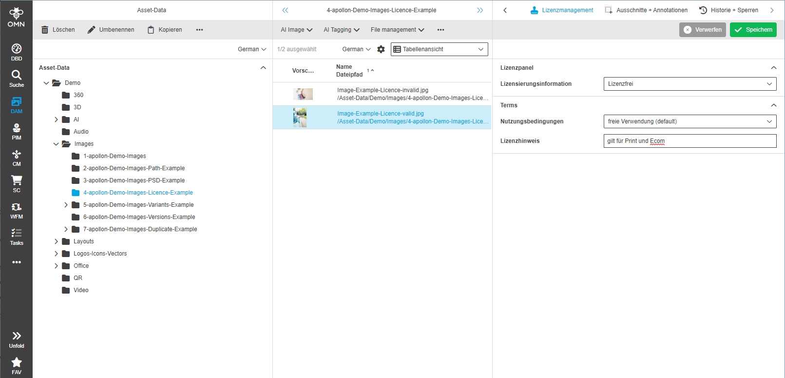The height and width of the screenshot is (378, 785).
Task: Open the Lizensierungsinformation dropdown
Action: pyautogui.click(x=689, y=84)
